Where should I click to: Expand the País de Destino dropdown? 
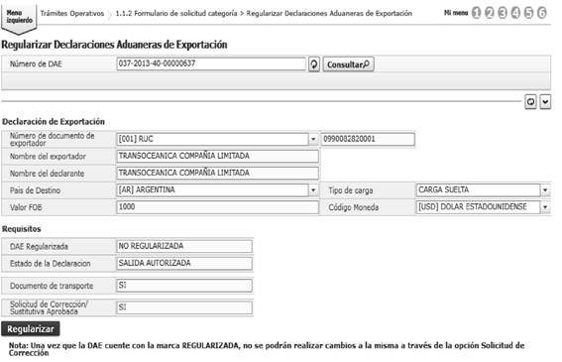coord(313,190)
